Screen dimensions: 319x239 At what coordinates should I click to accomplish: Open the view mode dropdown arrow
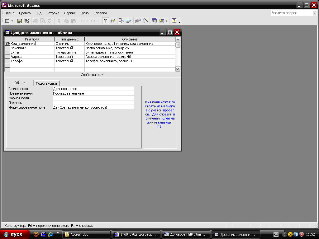12,21
